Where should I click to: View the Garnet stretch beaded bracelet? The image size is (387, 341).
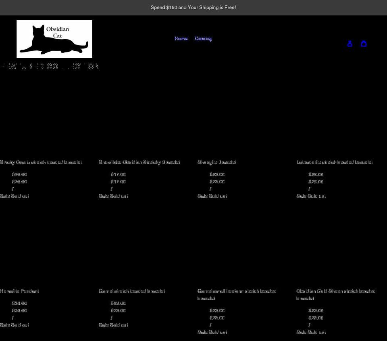pyautogui.click(x=132, y=291)
